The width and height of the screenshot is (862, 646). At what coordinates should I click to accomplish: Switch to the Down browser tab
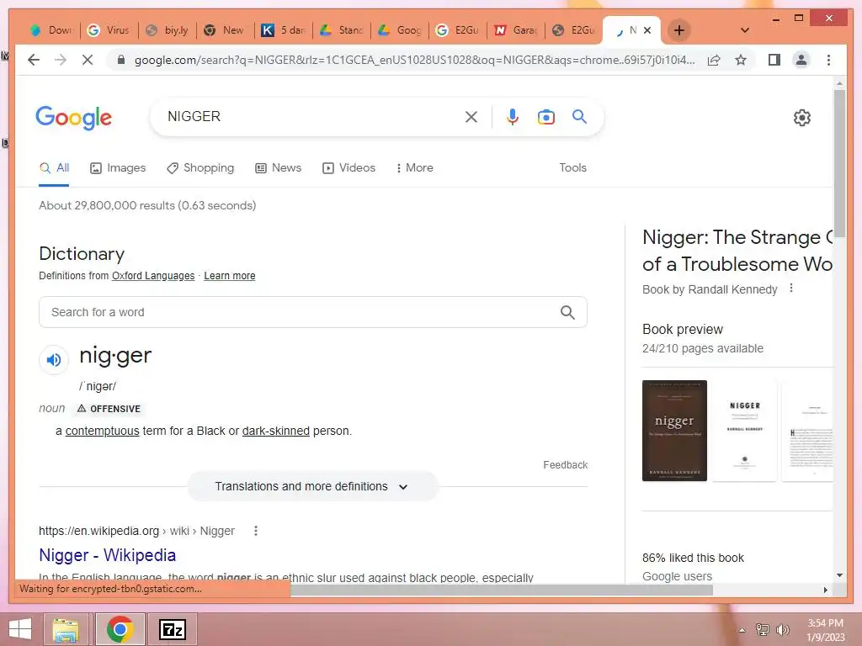pos(51,30)
